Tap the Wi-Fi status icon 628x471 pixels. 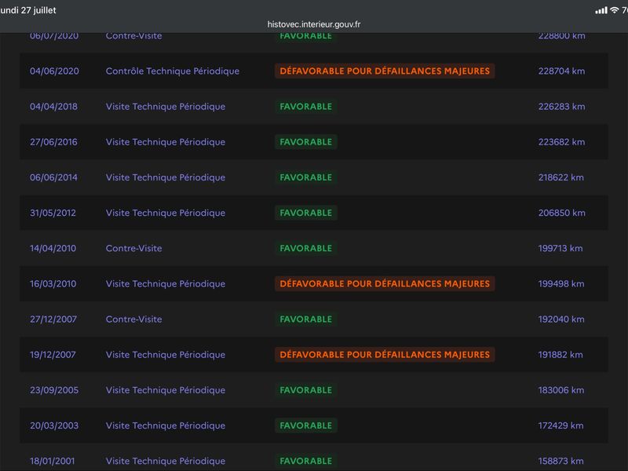pos(614,10)
